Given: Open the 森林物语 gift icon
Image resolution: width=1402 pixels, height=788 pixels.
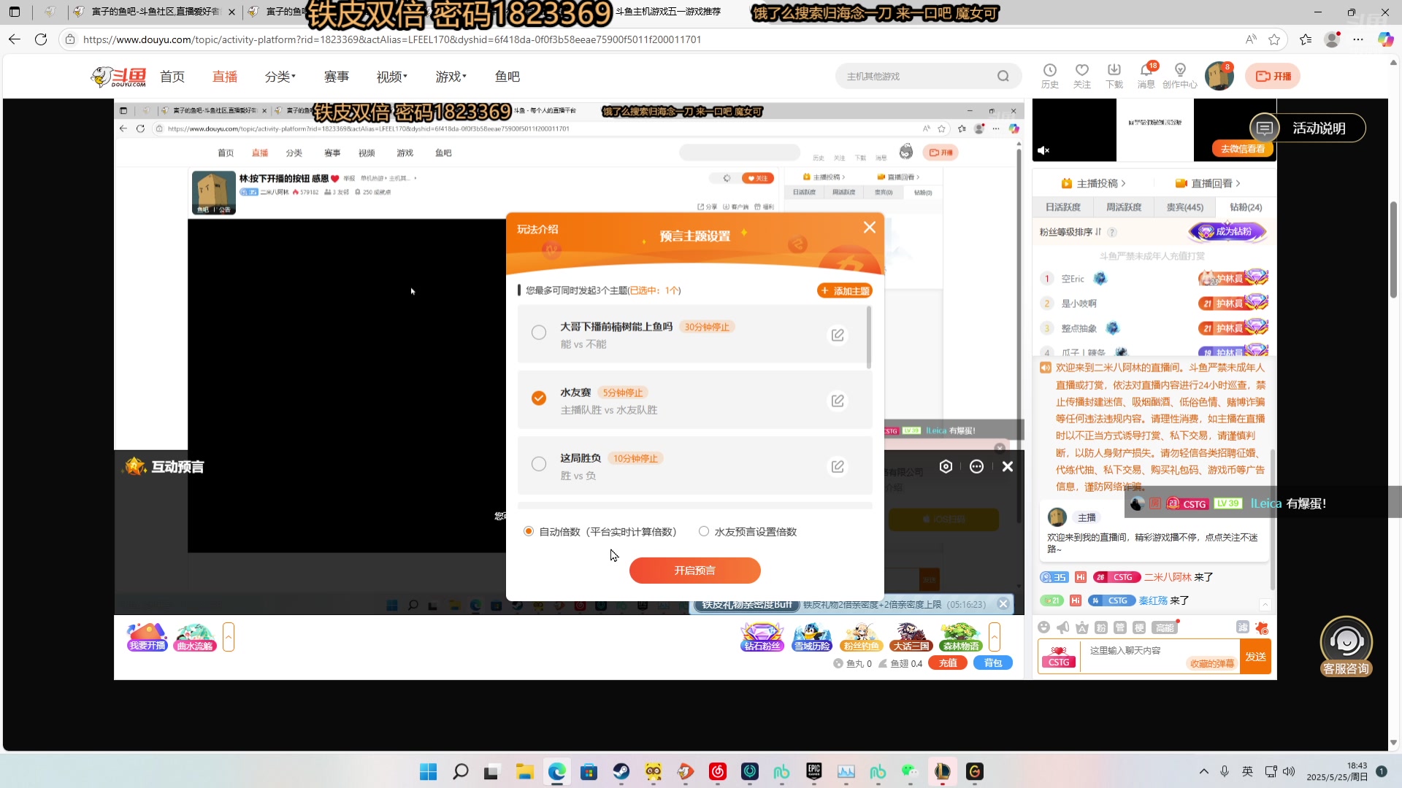Looking at the screenshot, I should click(960, 637).
